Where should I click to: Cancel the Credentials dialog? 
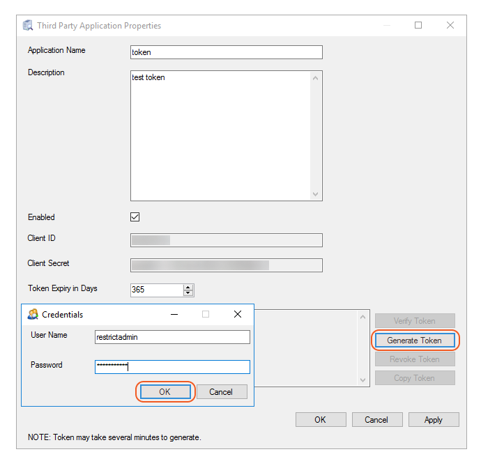pyautogui.click(x=221, y=391)
